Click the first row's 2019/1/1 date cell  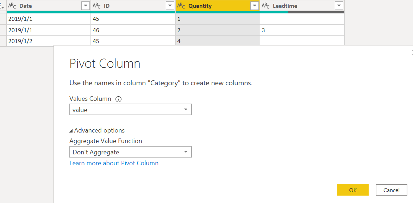click(x=49, y=19)
